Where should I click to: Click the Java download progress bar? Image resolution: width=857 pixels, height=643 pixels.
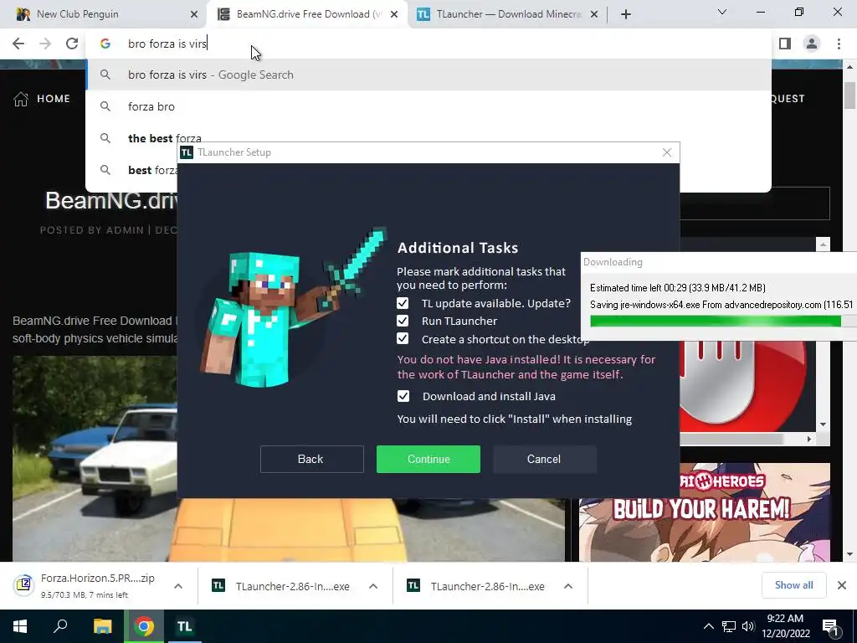[722, 321]
